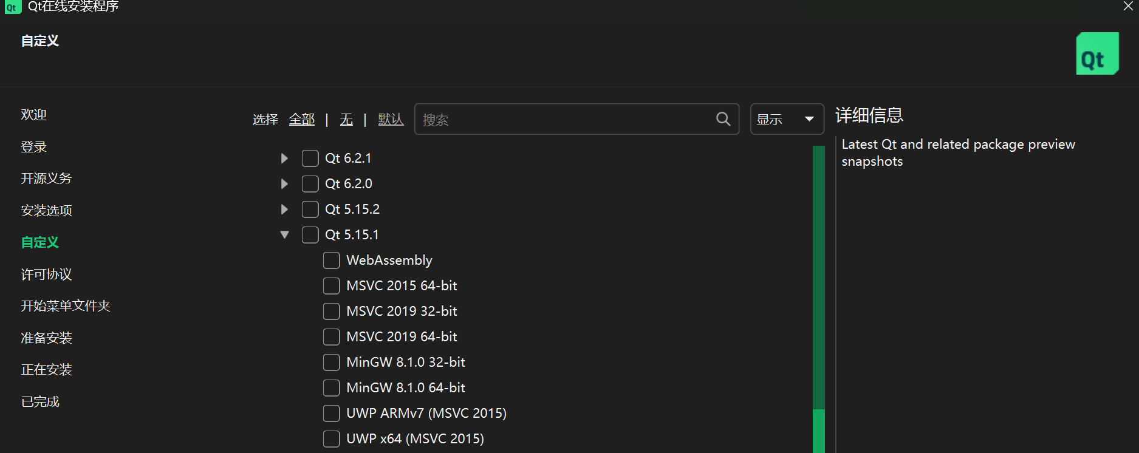Image resolution: width=1139 pixels, height=453 pixels.
Task: Close the Qt installer window
Action: click(x=1128, y=6)
